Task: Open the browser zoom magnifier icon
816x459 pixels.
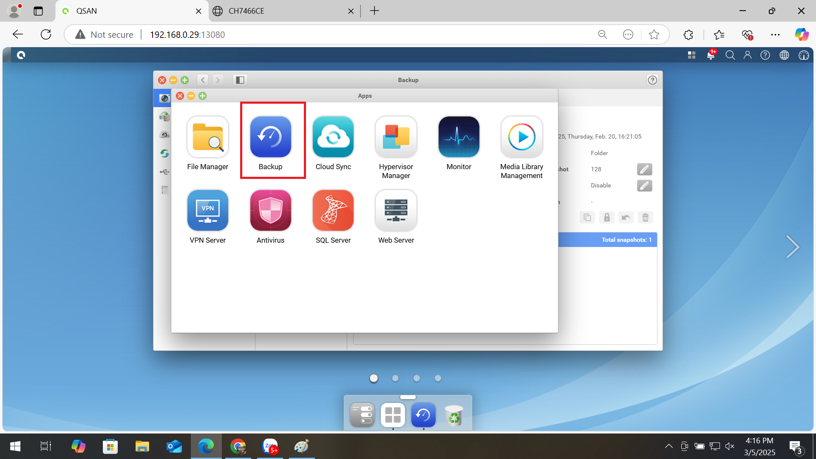Action: point(603,34)
